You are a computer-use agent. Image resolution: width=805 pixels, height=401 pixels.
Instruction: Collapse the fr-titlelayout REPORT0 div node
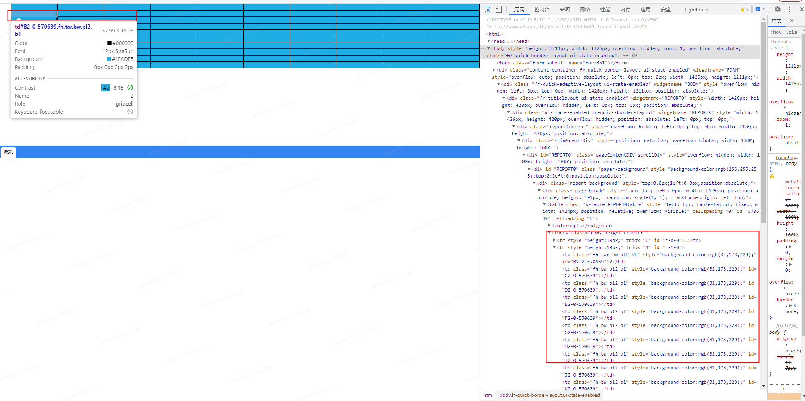click(x=504, y=98)
